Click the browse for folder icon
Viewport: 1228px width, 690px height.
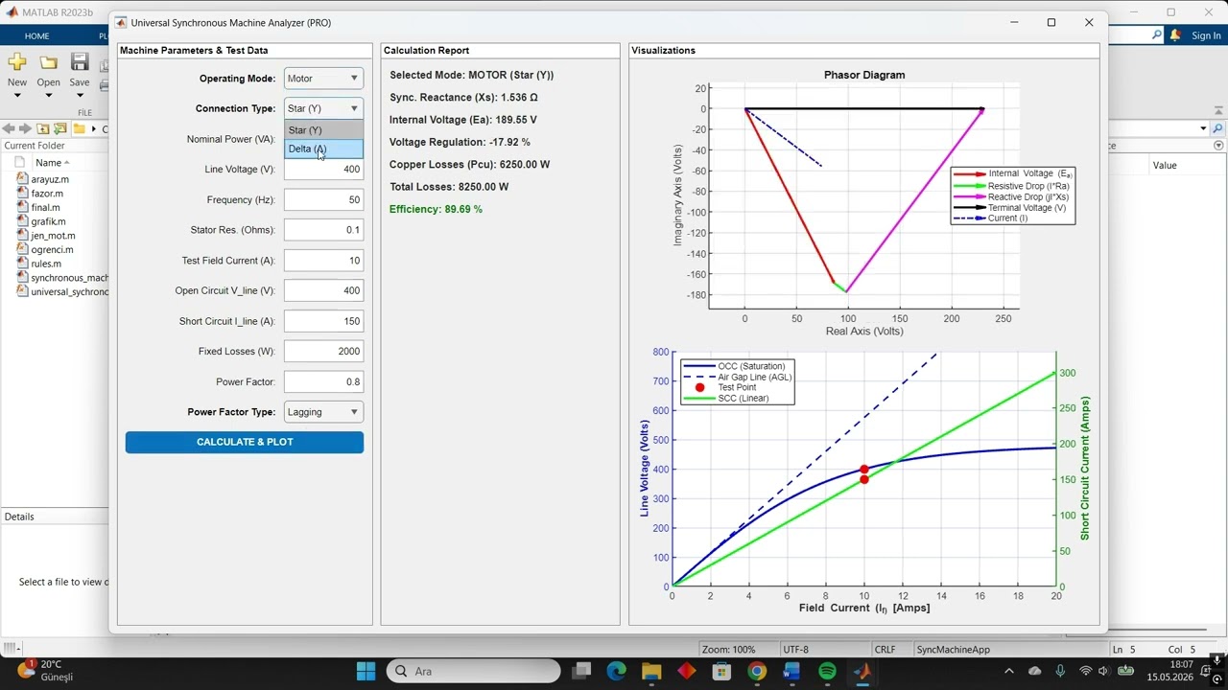click(x=60, y=128)
